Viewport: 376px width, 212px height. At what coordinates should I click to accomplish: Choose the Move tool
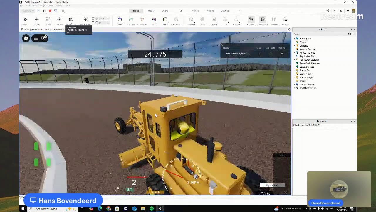pyautogui.click(x=37, y=21)
